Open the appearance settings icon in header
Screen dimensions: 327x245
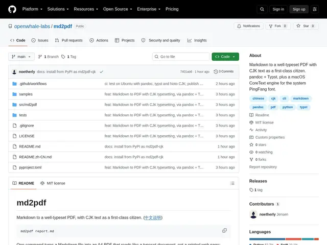315,9
